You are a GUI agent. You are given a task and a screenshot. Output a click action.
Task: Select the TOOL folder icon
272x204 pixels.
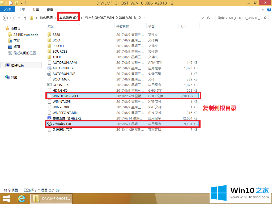[49, 57]
